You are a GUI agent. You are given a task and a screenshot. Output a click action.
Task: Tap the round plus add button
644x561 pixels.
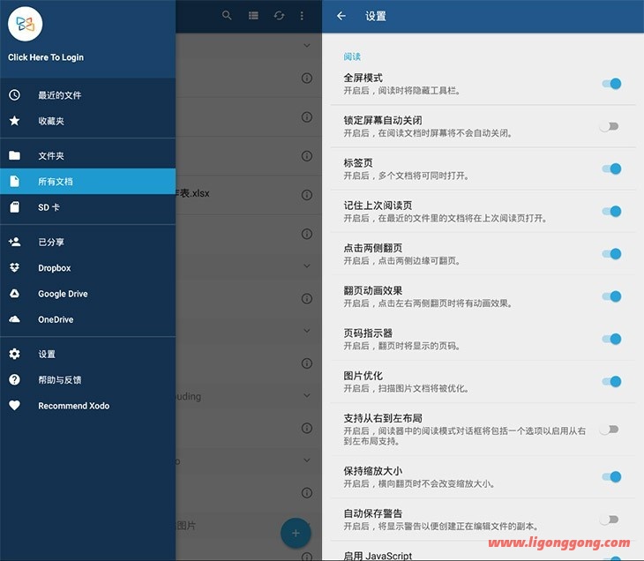pyautogui.click(x=296, y=533)
